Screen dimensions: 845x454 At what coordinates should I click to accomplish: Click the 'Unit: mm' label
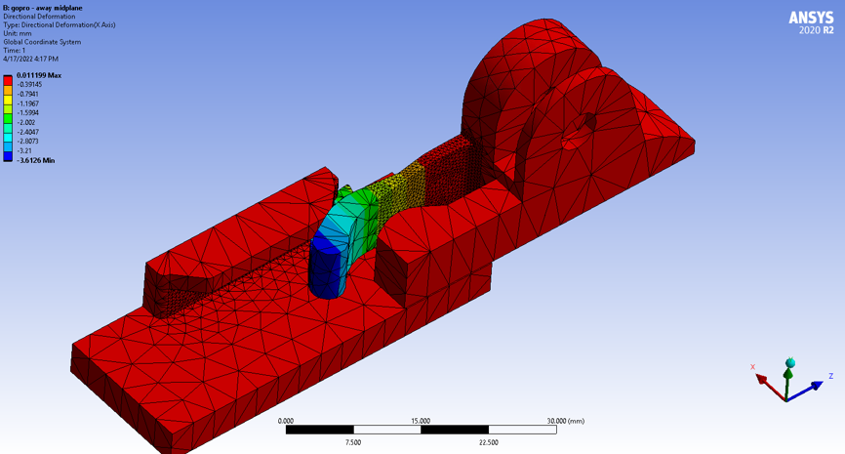click(18, 33)
